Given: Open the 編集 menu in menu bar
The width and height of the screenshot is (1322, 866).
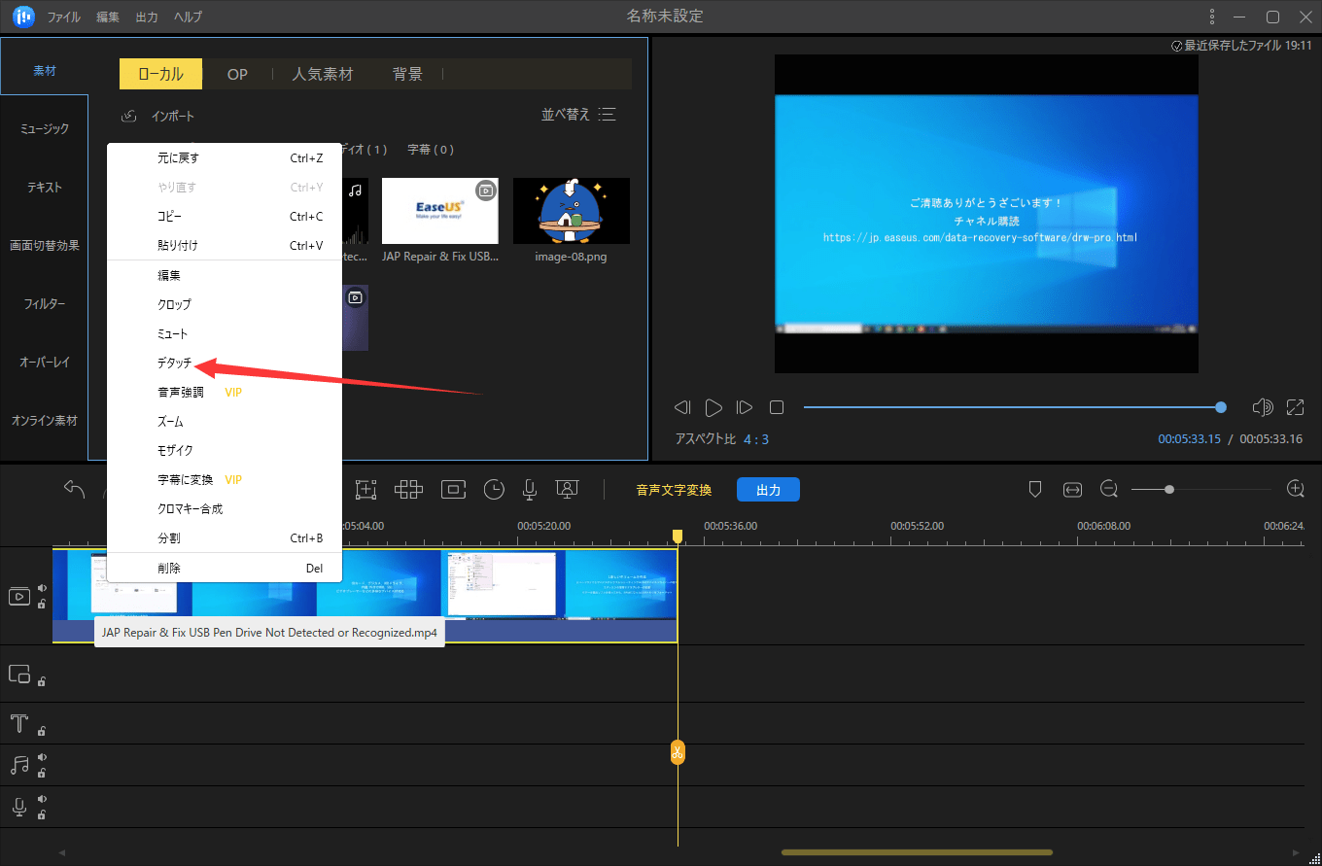Looking at the screenshot, I should point(108,17).
